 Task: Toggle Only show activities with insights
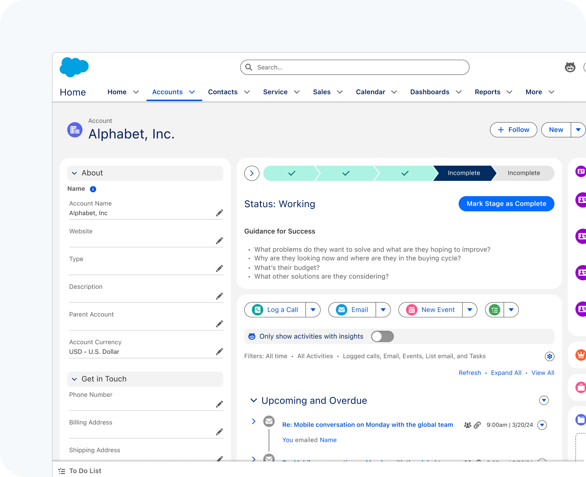[x=382, y=337]
